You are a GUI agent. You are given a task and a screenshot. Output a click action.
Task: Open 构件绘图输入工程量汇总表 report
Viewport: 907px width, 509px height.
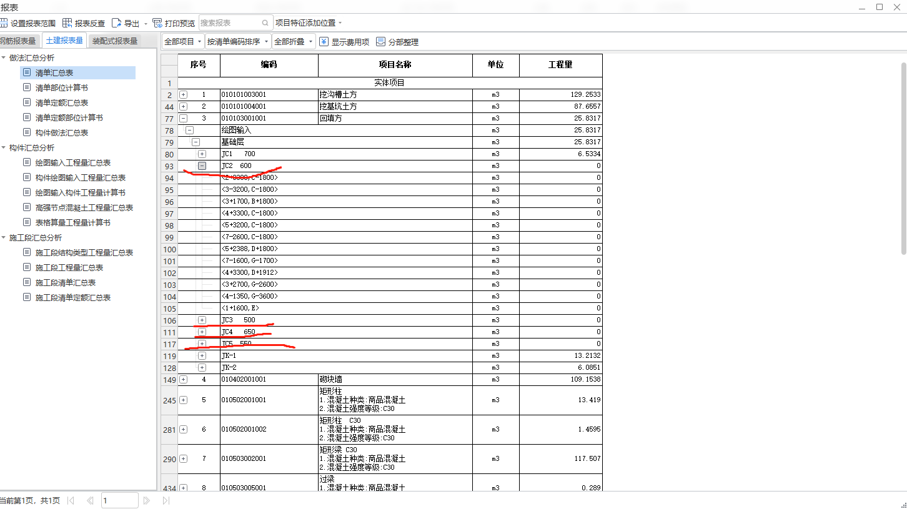point(81,177)
